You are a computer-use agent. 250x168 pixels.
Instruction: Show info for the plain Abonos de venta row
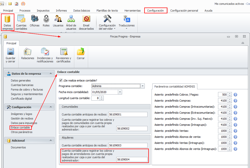[x=235, y=137]
